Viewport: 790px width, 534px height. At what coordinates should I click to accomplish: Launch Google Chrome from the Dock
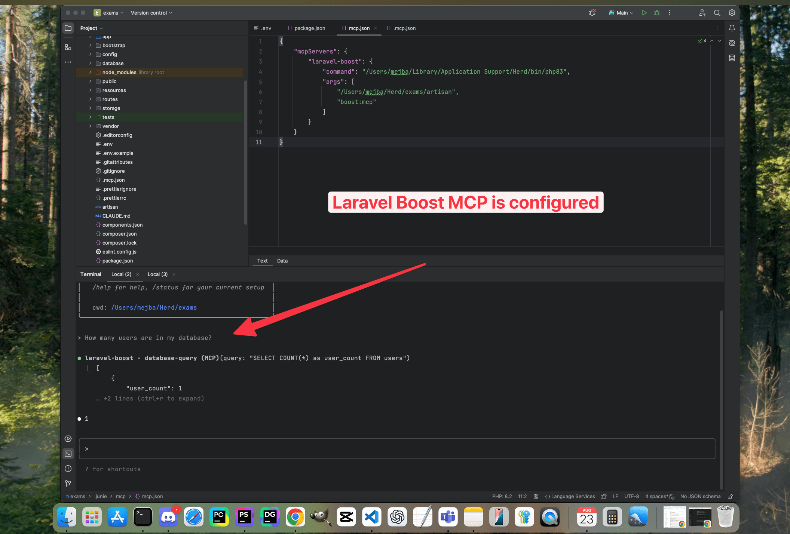coord(296,517)
